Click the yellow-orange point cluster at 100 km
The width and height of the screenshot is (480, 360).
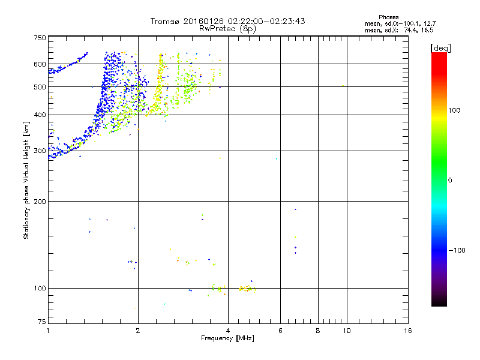[247, 289]
